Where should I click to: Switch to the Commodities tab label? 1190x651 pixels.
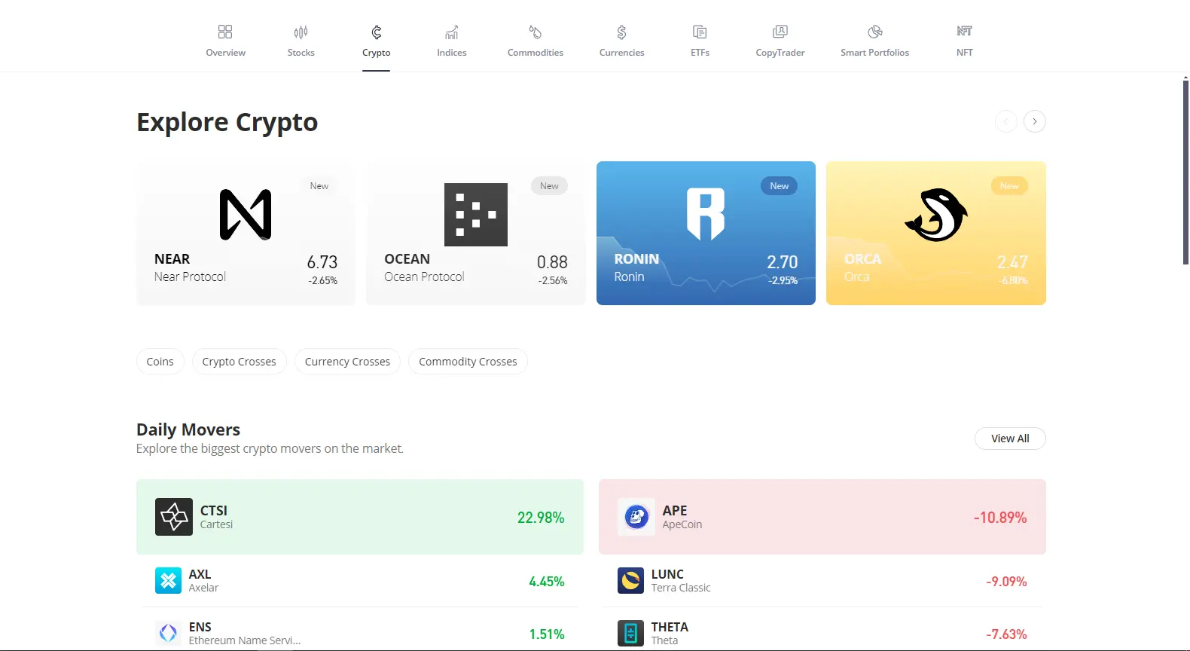click(x=535, y=53)
